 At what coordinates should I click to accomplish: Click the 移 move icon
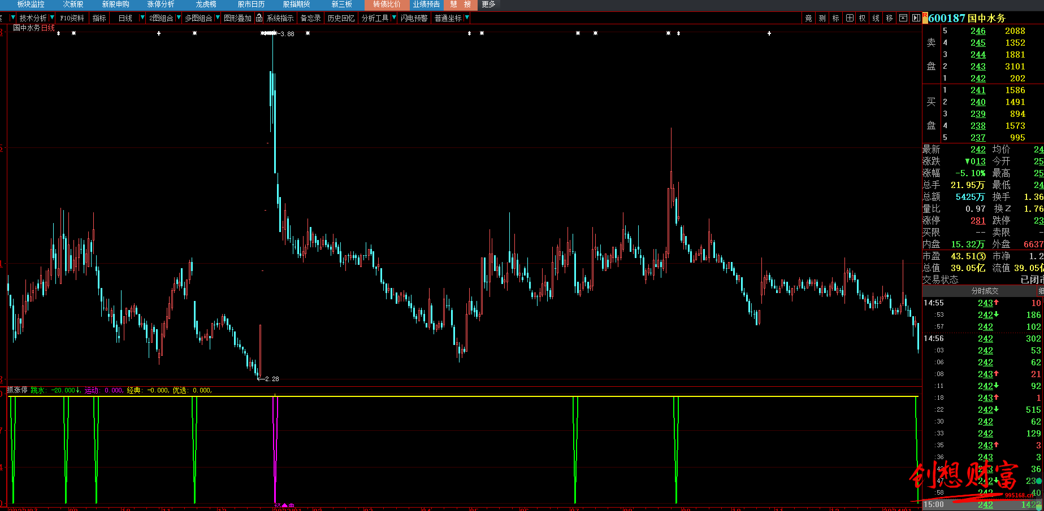point(890,18)
